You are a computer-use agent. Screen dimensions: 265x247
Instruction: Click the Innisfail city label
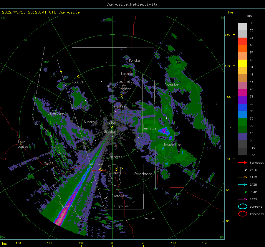pos(119,106)
